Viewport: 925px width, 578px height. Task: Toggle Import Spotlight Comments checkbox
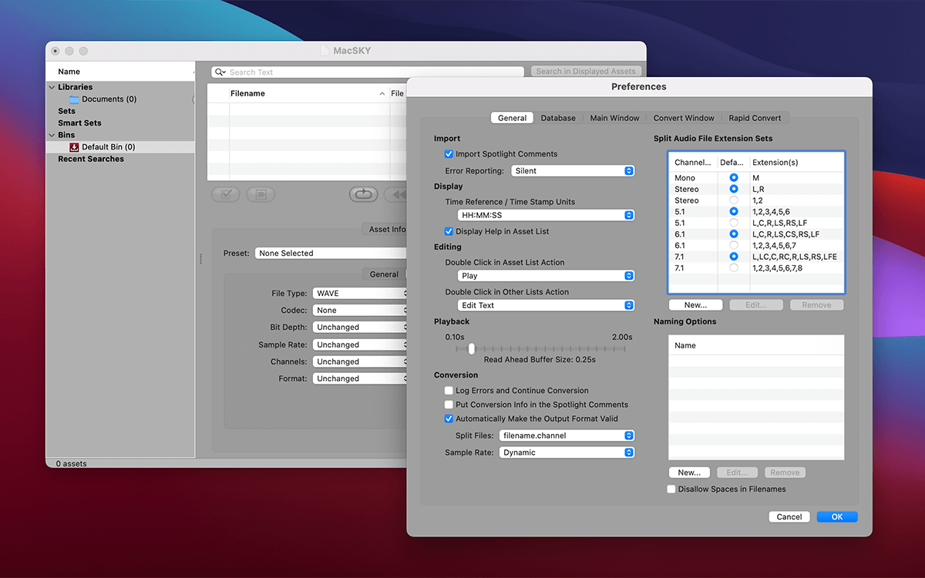click(x=449, y=154)
